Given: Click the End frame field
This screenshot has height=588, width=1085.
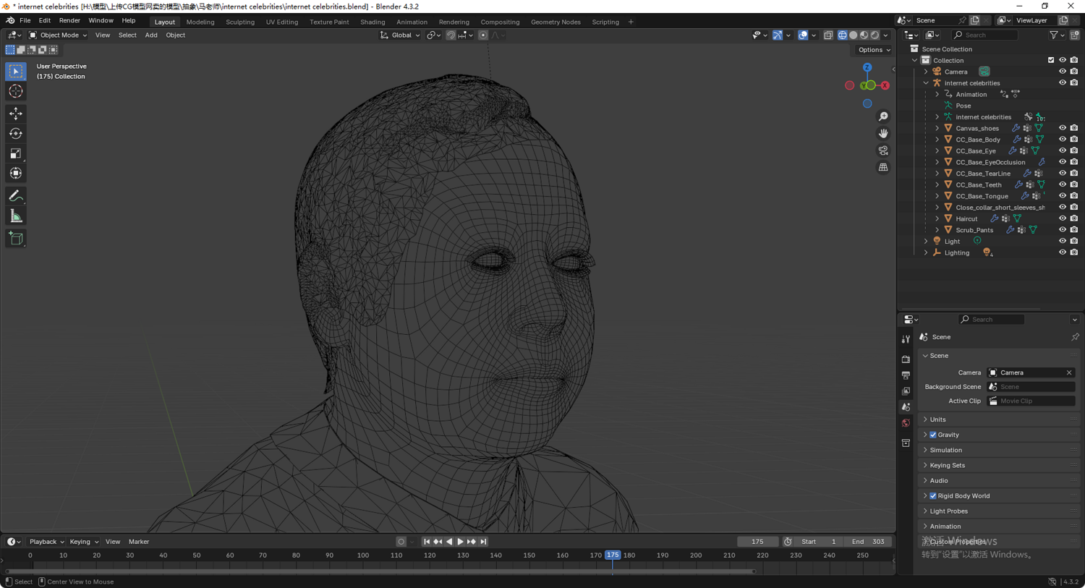Looking at the screenshot, I should coord(867,542).
